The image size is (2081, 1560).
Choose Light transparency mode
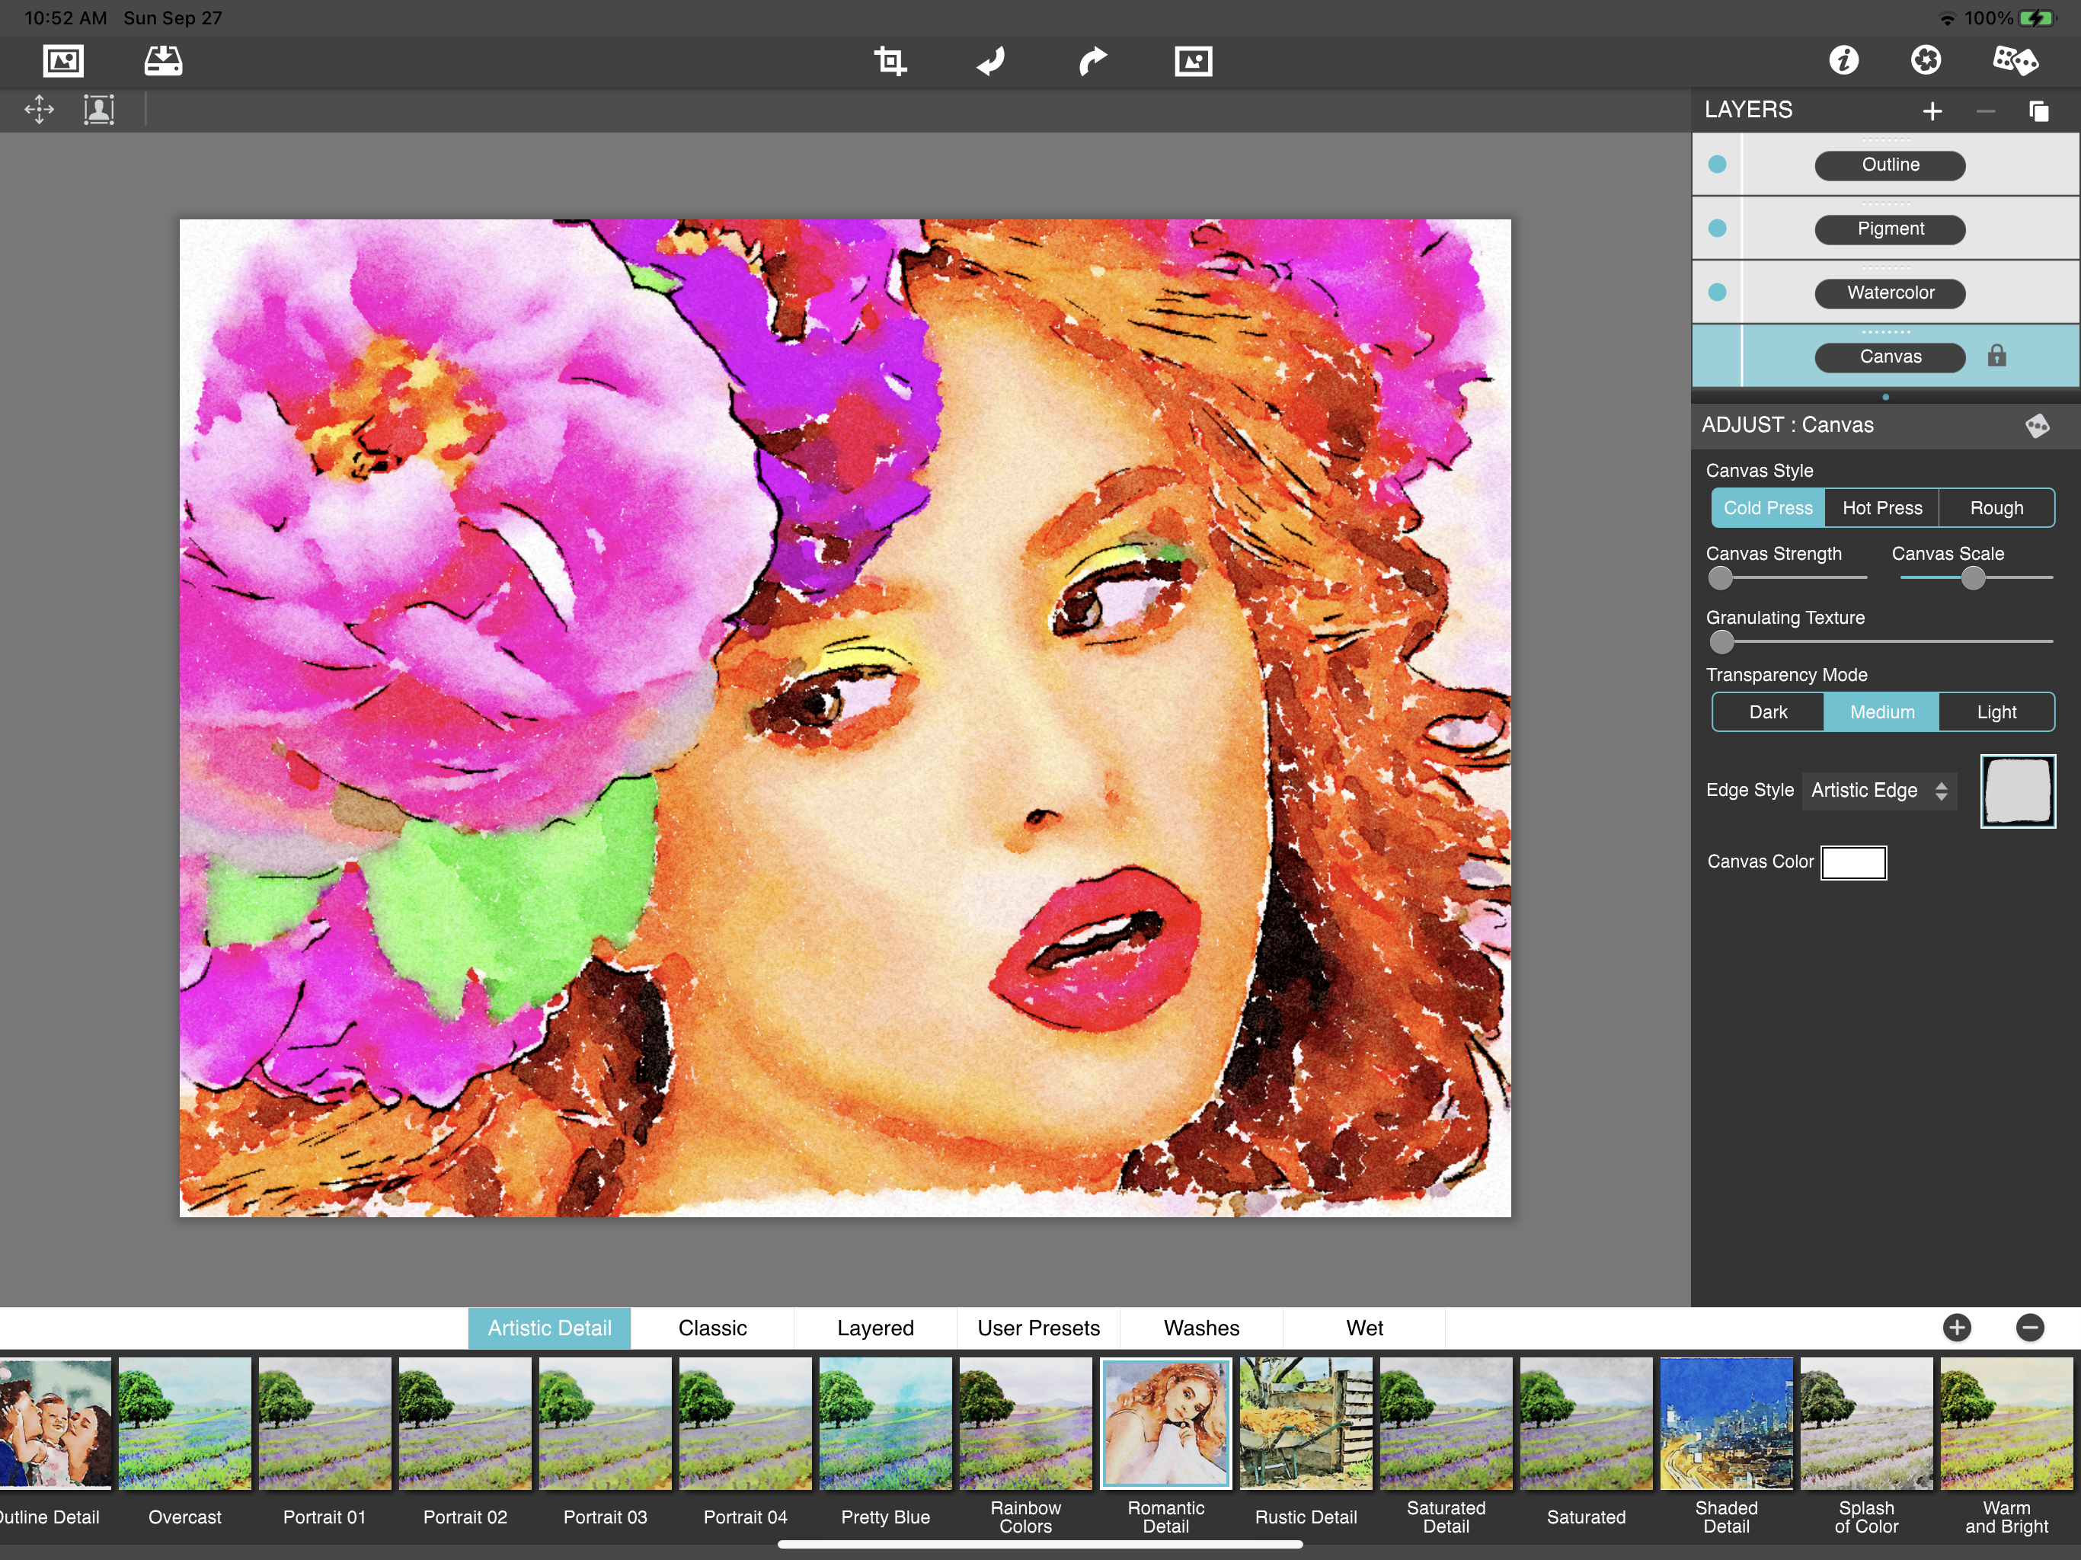(1996, 712)
